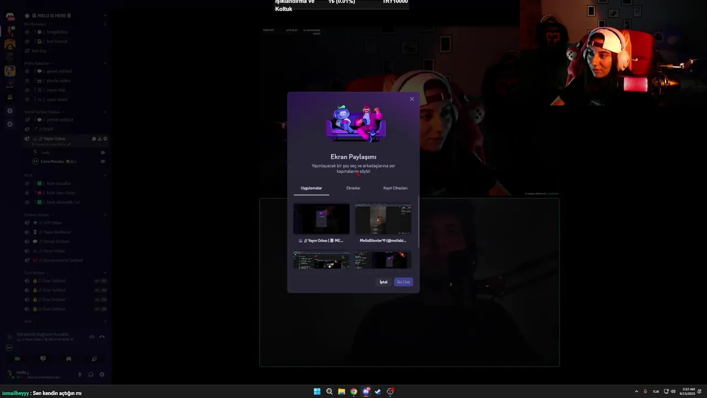Click invite icon on Yayın Odası channel
This screenshot has height=398, width=707.
tap(99, 139)
